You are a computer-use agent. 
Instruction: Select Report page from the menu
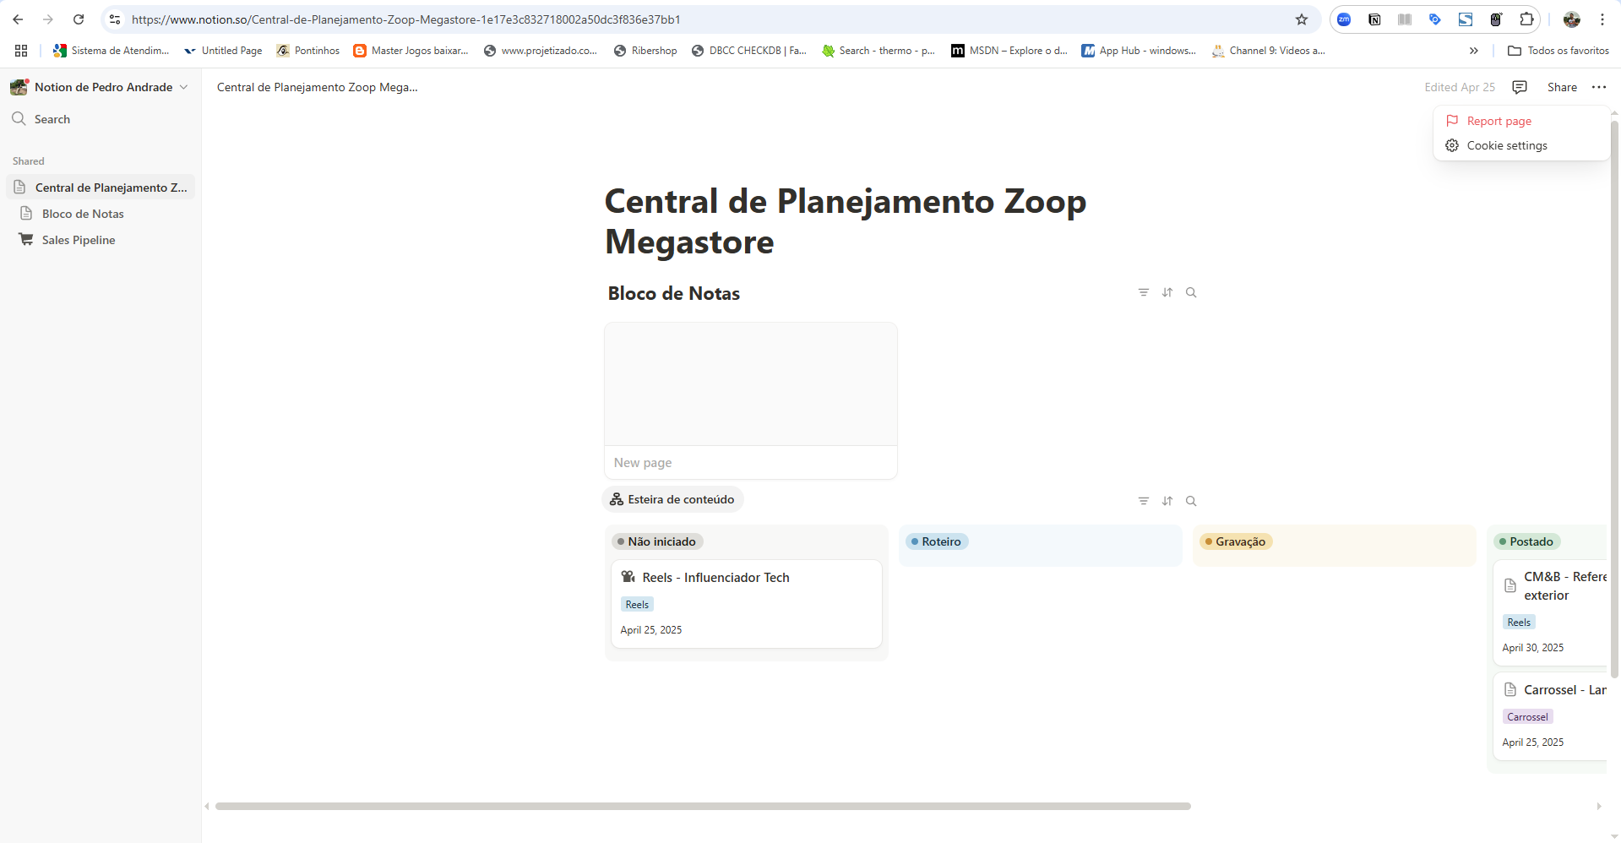point(1520,121)
